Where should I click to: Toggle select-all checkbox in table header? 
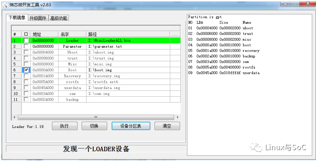26,34
